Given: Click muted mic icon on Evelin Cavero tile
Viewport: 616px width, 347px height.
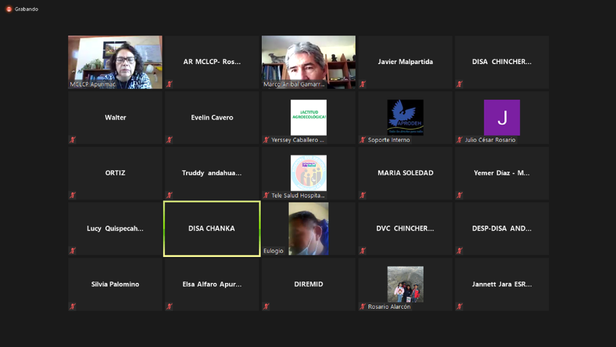Looking at the screenshot, I should [x=169, y=140].
